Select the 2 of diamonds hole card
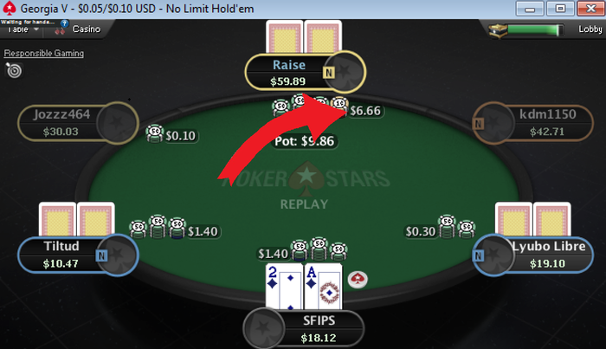The image size is (606, 349). click(284, 287)
